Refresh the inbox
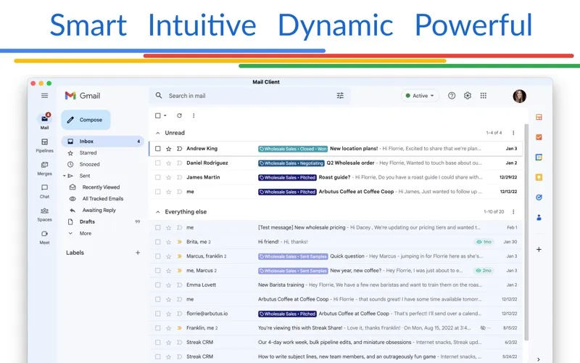This screenshot has height=363, width=580. pyautogui.click(x=179, y=115)
